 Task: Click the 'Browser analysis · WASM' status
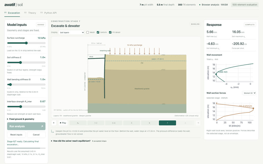[x=213, y=5]
